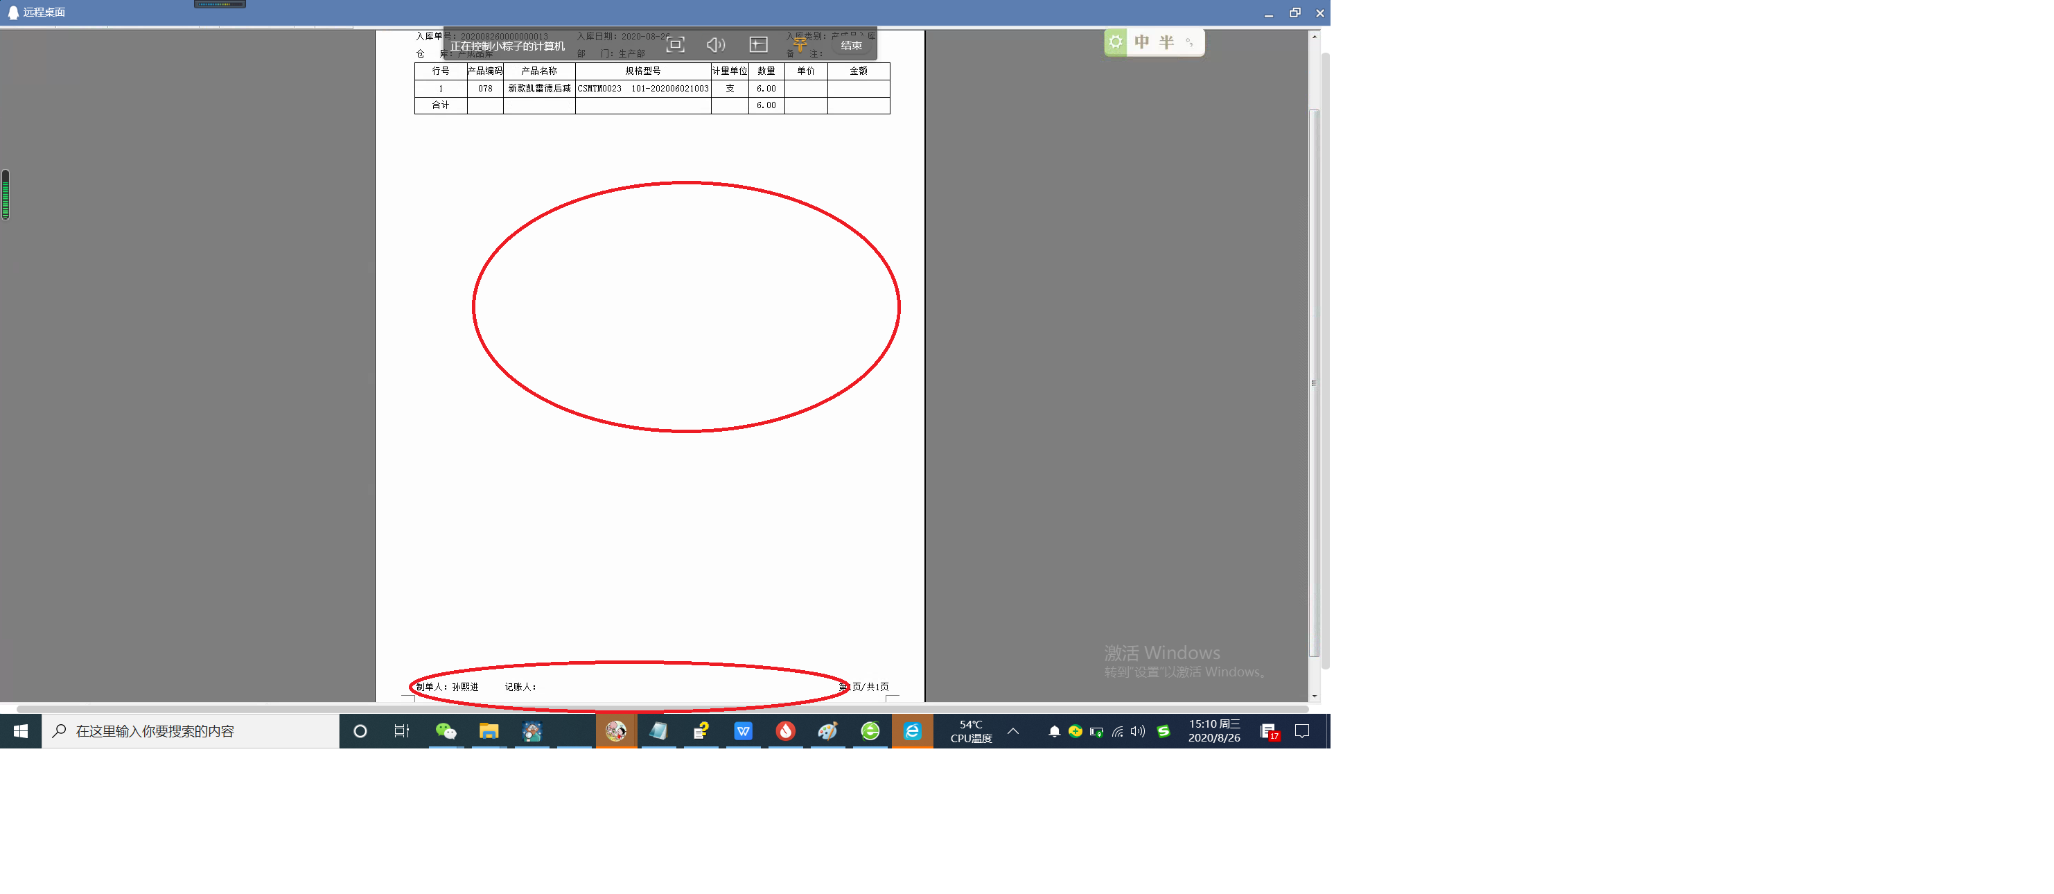This screenshot has width=2054, height=894.
Task: Click the small device icon atop title bar
Action: pyautogui.click(x=219, y=4)
